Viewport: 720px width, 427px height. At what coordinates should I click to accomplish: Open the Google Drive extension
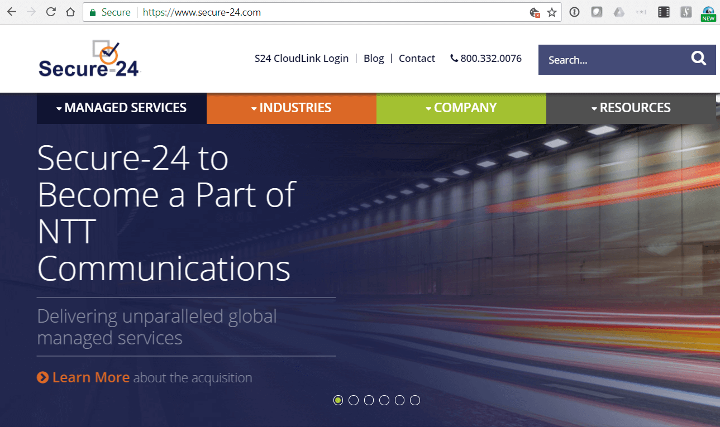click(619, 12)
